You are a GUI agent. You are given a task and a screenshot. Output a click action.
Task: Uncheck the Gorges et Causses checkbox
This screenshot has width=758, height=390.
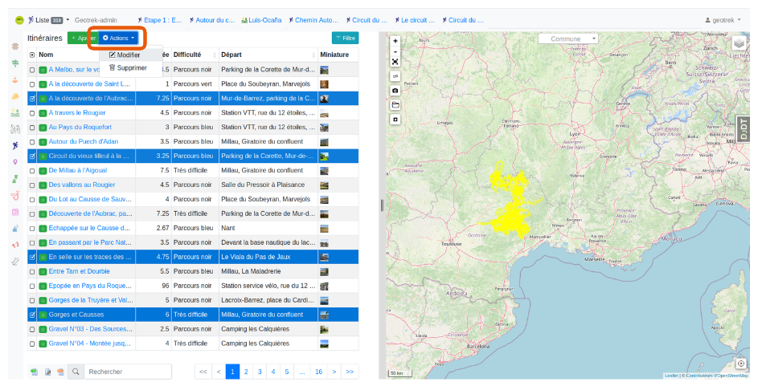(x=32, y=315)
